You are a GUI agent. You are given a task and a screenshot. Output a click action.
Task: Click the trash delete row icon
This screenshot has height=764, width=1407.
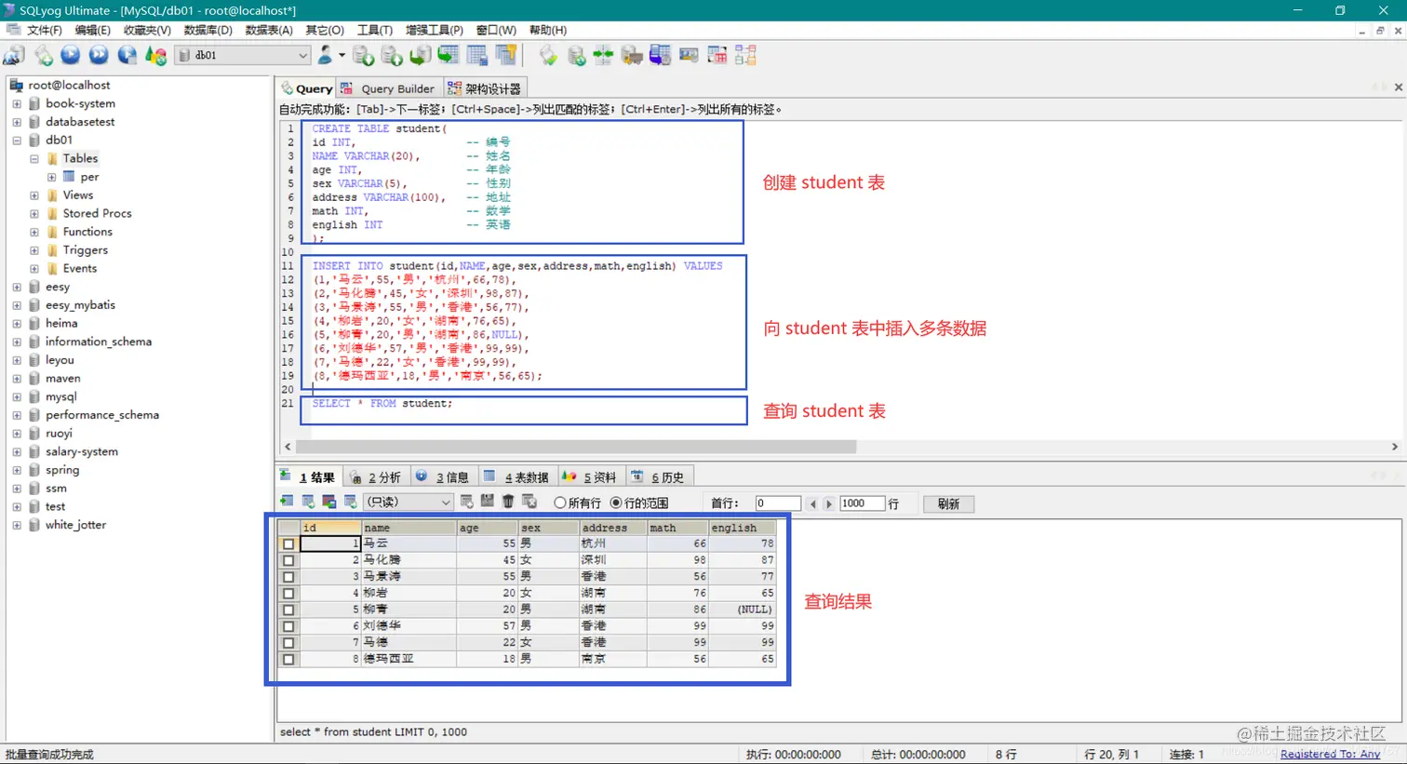pyautogui.click(x=508, y=502)
